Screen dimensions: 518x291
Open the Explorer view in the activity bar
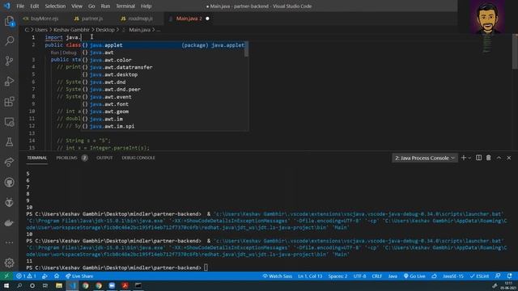9,22
